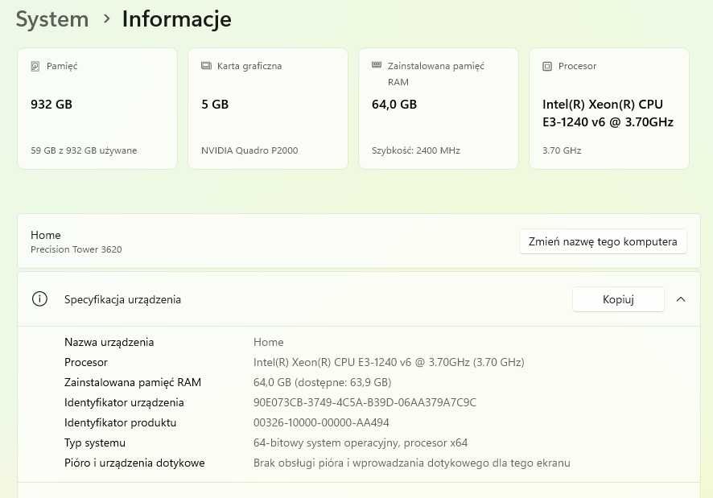Click '59 GB z 932 GB używane' text
The height and width of the screenshot is (498, 713).
[84, 150]
